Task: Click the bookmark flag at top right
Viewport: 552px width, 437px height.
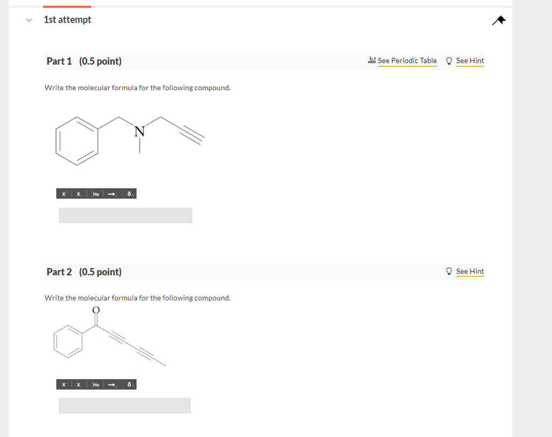Action: click(499, 20)
